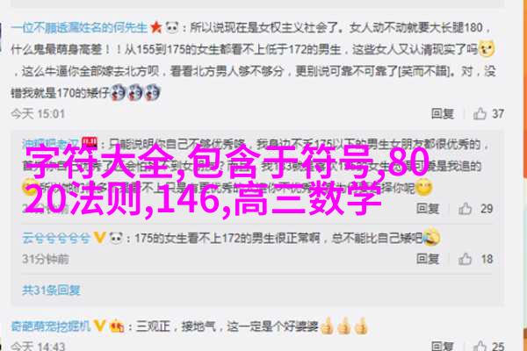
Task: Expand 共31条回复 to view all replies
Action: point(52,290)
